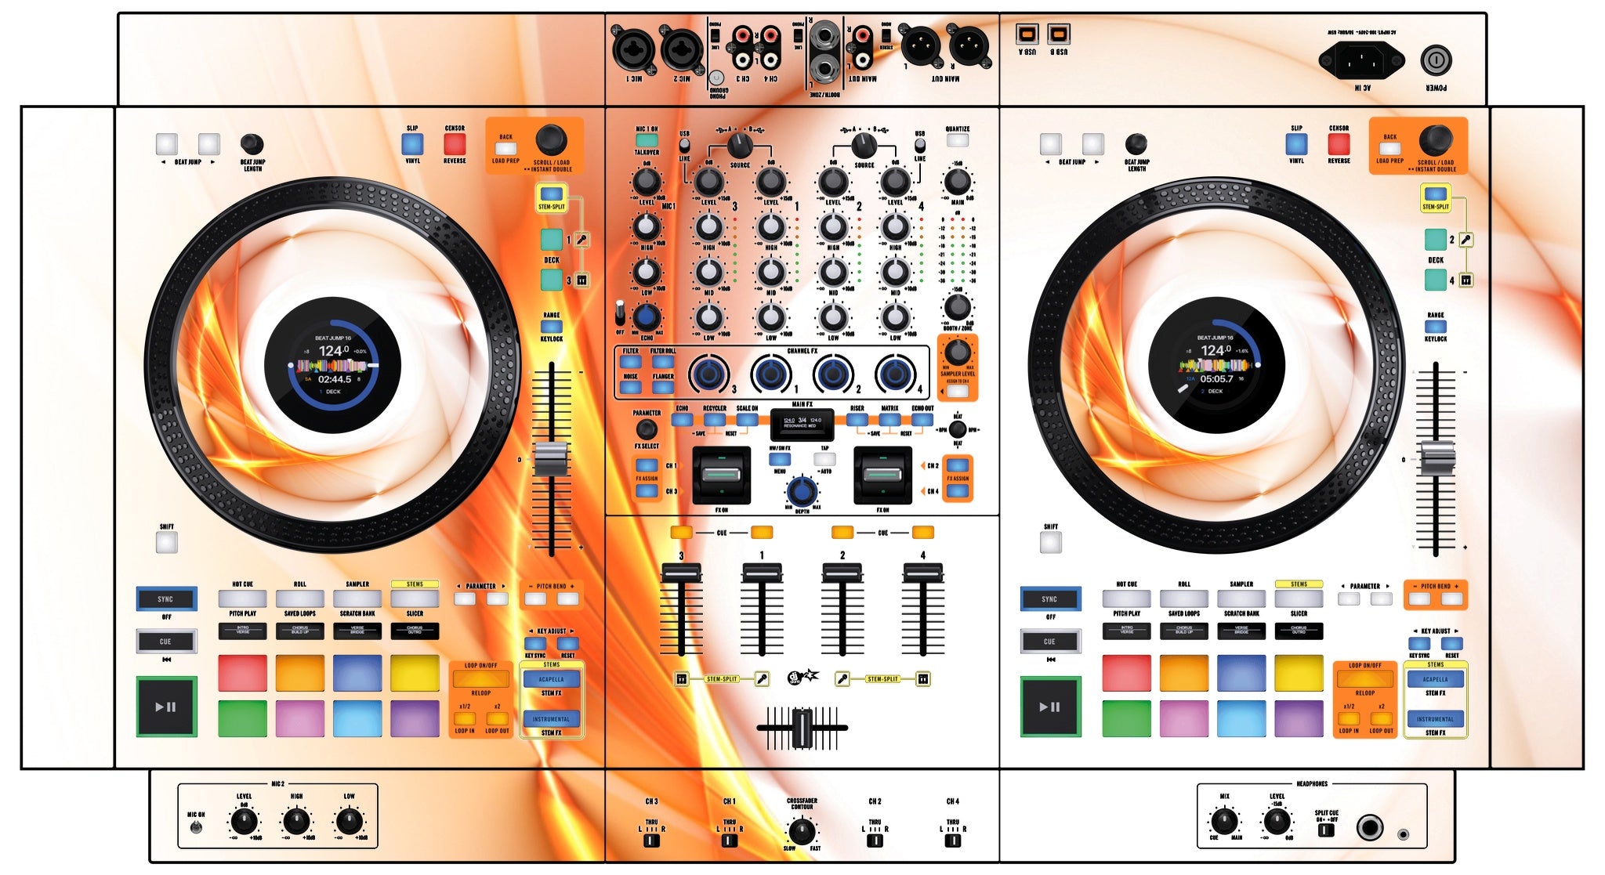Flip the channel 3 USB/LINE switch
The image size is (1605, 875).
[x=684, y=146]
